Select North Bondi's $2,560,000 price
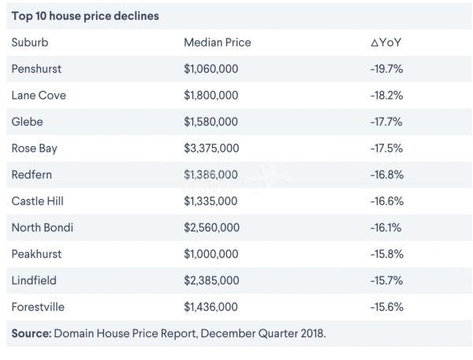Screen dimensions: 473x360 (x=211, y=227)
